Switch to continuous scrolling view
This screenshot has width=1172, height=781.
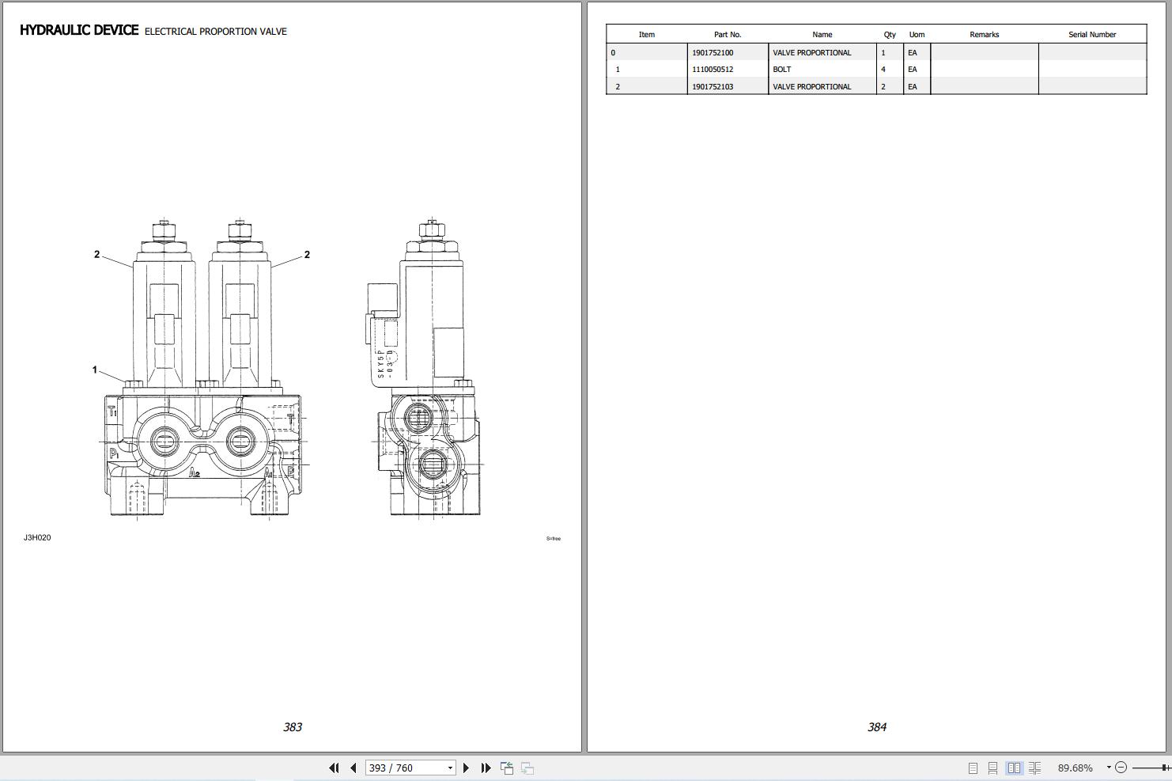[x=992, y=768]
